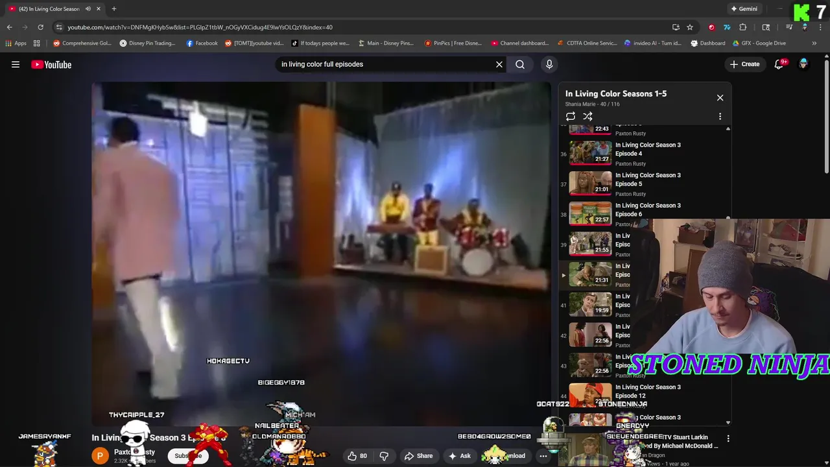Start voice search with the microphone
The width and height of the screenshot is (830, 467).
pyautogui.click(x=549, y=64)
